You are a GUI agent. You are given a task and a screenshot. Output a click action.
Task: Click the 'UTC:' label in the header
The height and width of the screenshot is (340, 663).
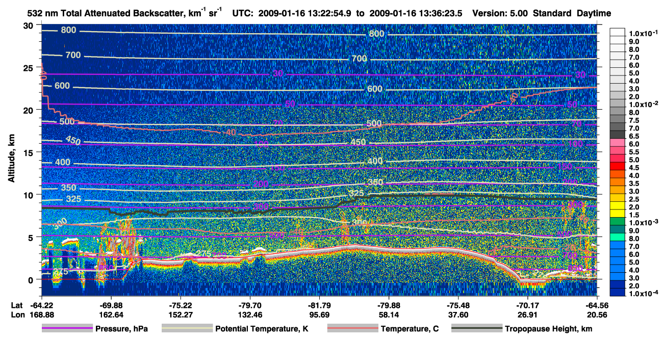[243, 14]
